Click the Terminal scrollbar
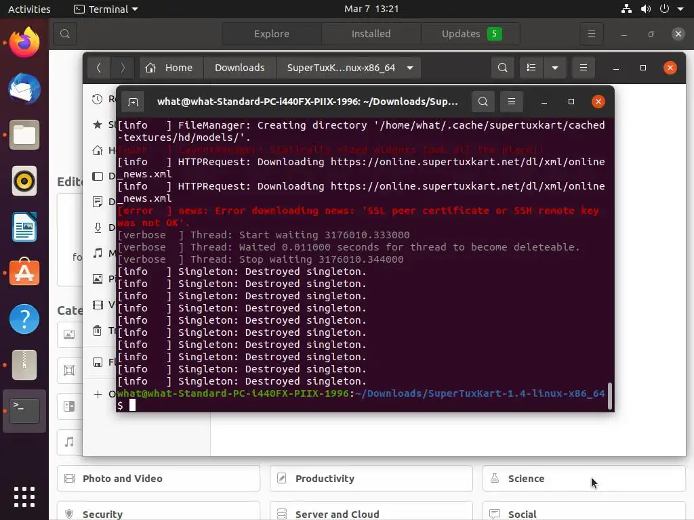The height and width of the screenshot is (520, 694). click(x=610, y=396)
